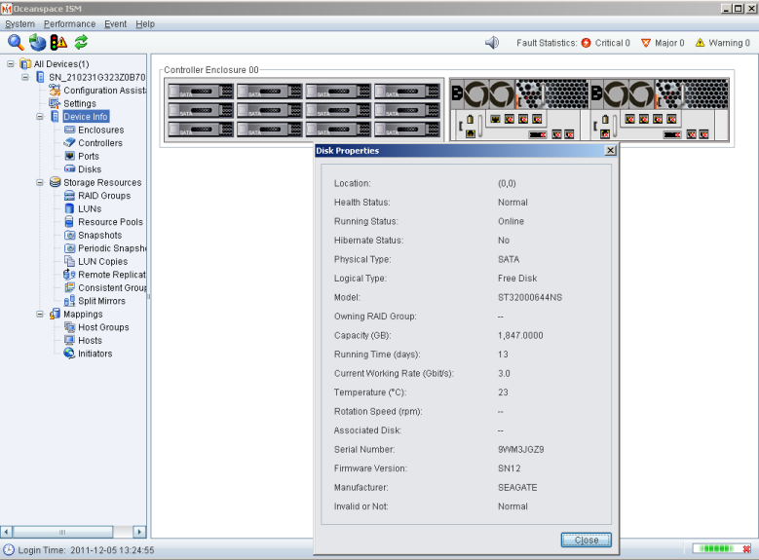The width and height of the screenshot is (759, 560).
Task: Click the Free Disk logical type value
Action: pyautogui.click(x=517, y=279)
